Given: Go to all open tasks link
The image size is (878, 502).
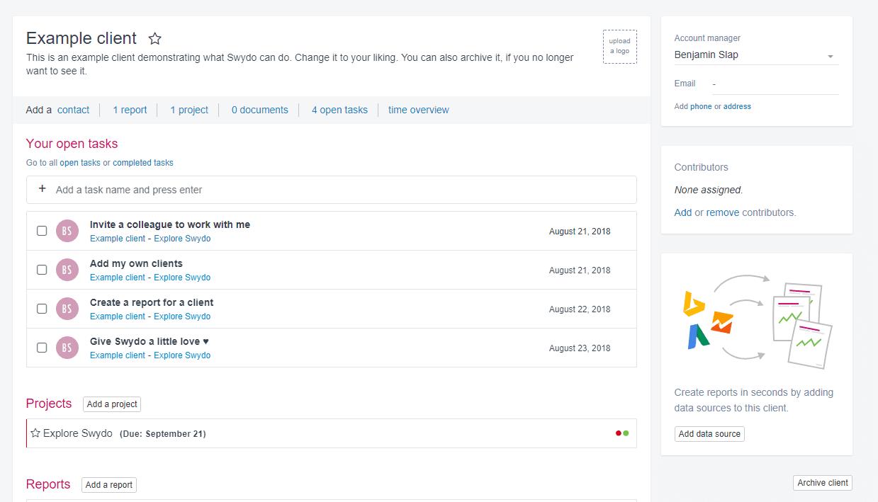Looking at the screenshot, I should click(80, 163).
